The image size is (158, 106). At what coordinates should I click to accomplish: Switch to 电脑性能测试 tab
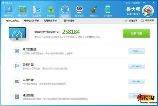(12, 21)
